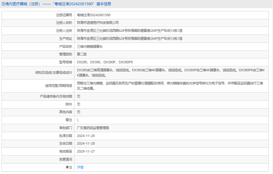Click the 注册人名称 row label
Viewport: 273px width, 174px height.
click(x=64, y=23)
